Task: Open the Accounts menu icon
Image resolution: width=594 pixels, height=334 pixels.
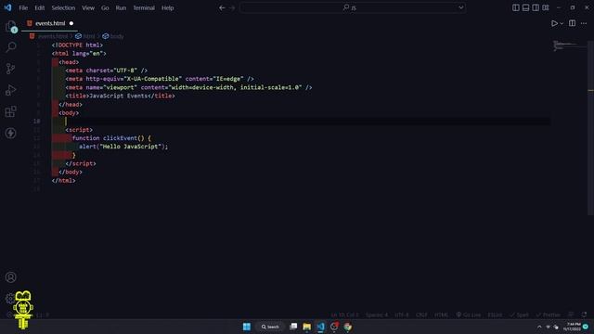Action: [x=10, y=277]
